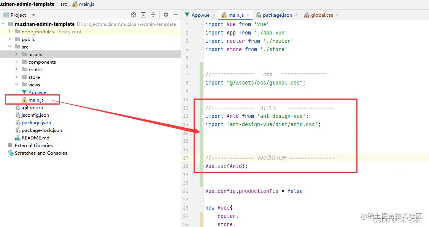Expand the public folder
The image size is (429, 227).
tap(10, 39)
